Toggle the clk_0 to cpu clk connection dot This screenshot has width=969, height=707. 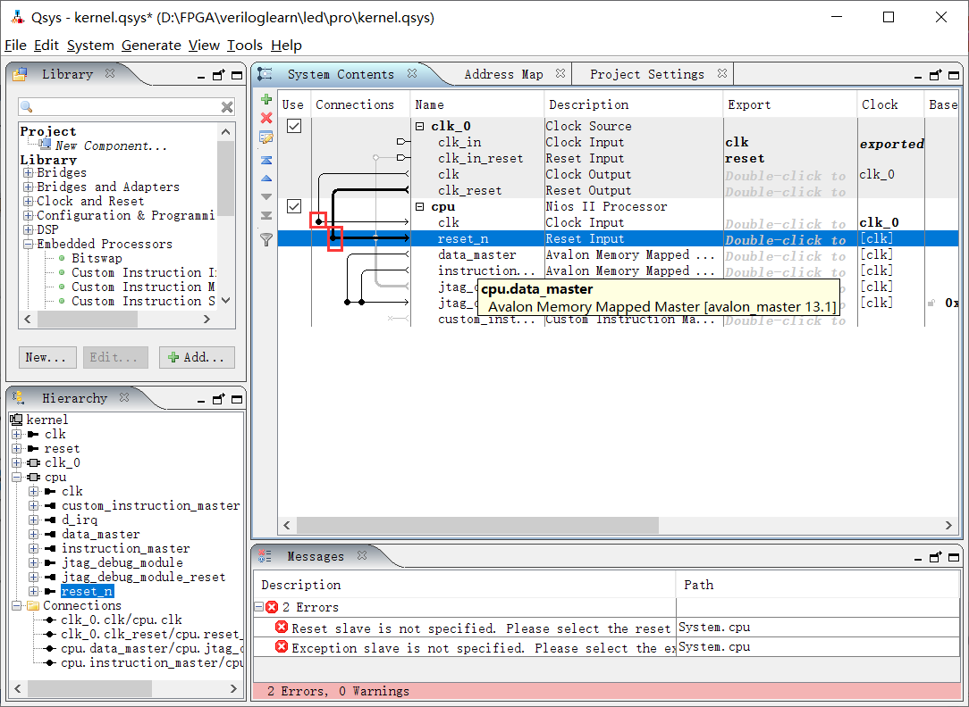pyautogui.click(x=319, y=220)
